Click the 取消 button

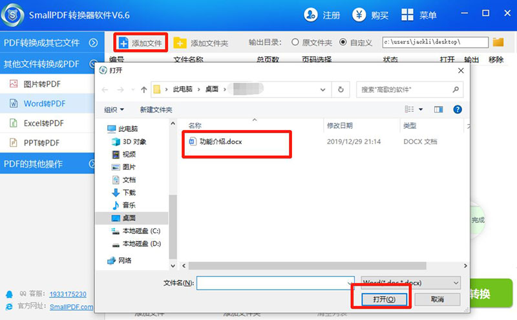point(438,299)
